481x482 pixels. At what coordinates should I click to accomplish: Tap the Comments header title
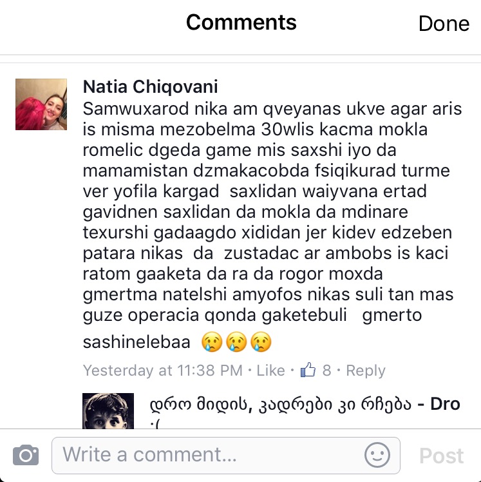pos(241,23)
